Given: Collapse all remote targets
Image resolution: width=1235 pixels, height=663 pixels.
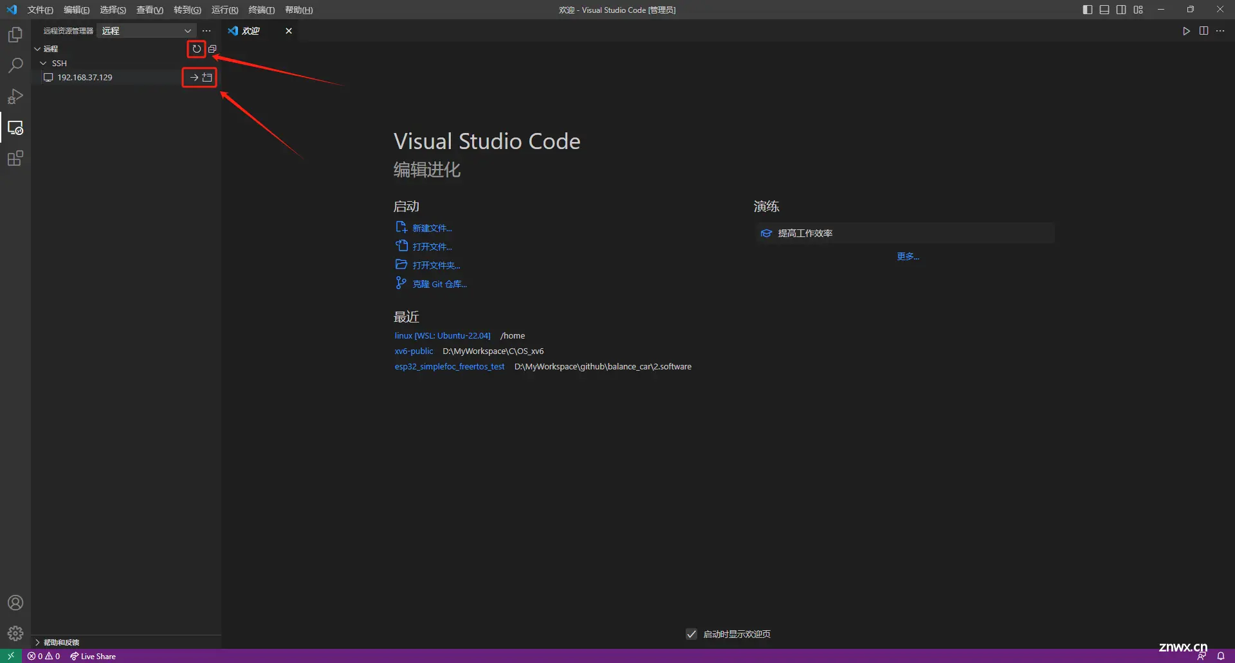Looking at the screenshot, I should click(x=212, y=49).
